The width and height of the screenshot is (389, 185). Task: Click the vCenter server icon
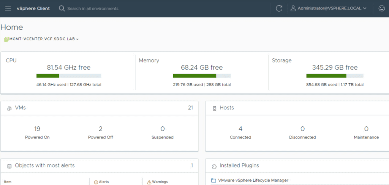point(6,39)
